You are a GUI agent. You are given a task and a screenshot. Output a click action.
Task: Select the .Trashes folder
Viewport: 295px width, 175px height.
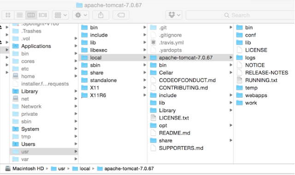pyautogui.click(x=31, y=31)
